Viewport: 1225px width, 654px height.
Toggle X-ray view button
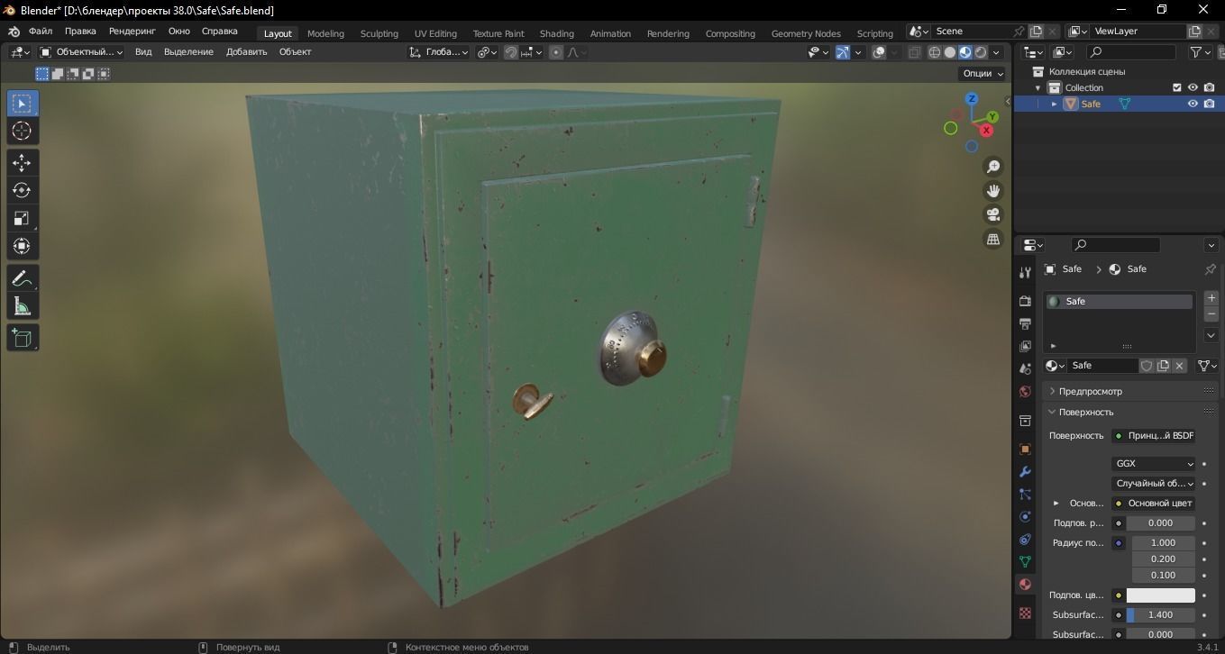tap(914, 52)
